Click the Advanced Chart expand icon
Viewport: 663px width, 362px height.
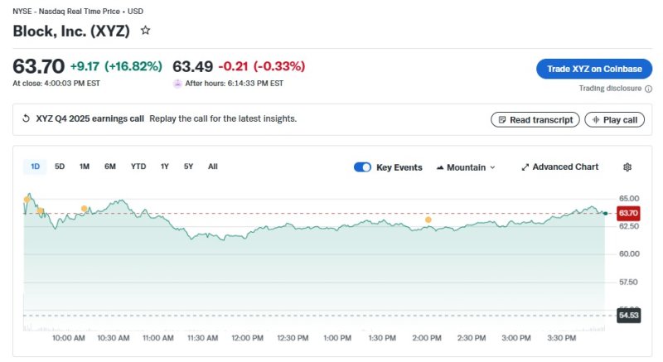tap(525, 167)
